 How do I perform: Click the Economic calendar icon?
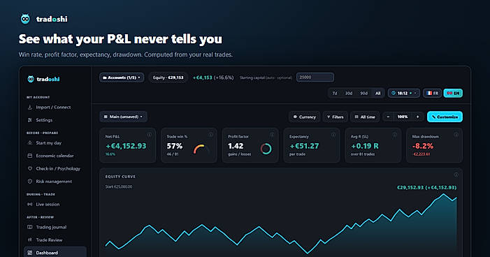click(x=30, y=156)
